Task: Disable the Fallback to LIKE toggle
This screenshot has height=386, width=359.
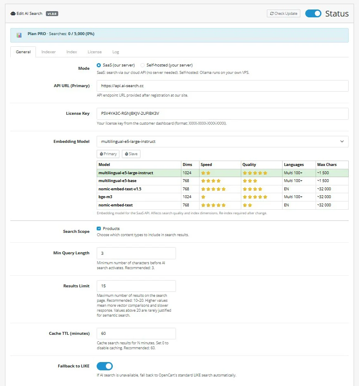Action: click(104, 366)
